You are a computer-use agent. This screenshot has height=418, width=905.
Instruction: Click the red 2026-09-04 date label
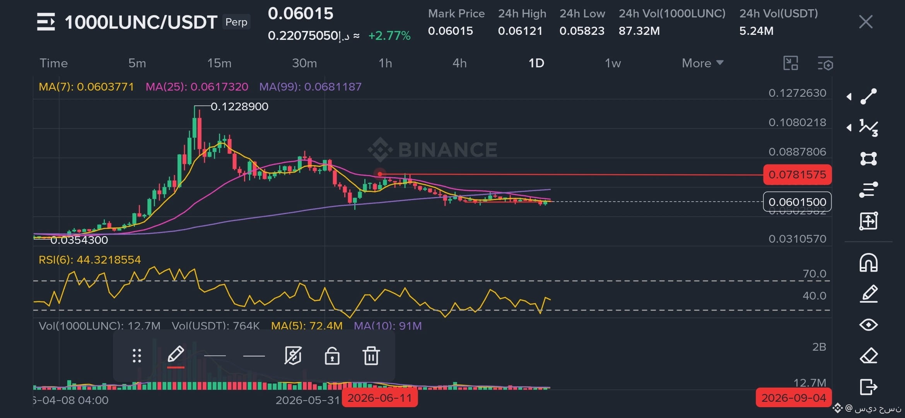click(x=794, y=398)
